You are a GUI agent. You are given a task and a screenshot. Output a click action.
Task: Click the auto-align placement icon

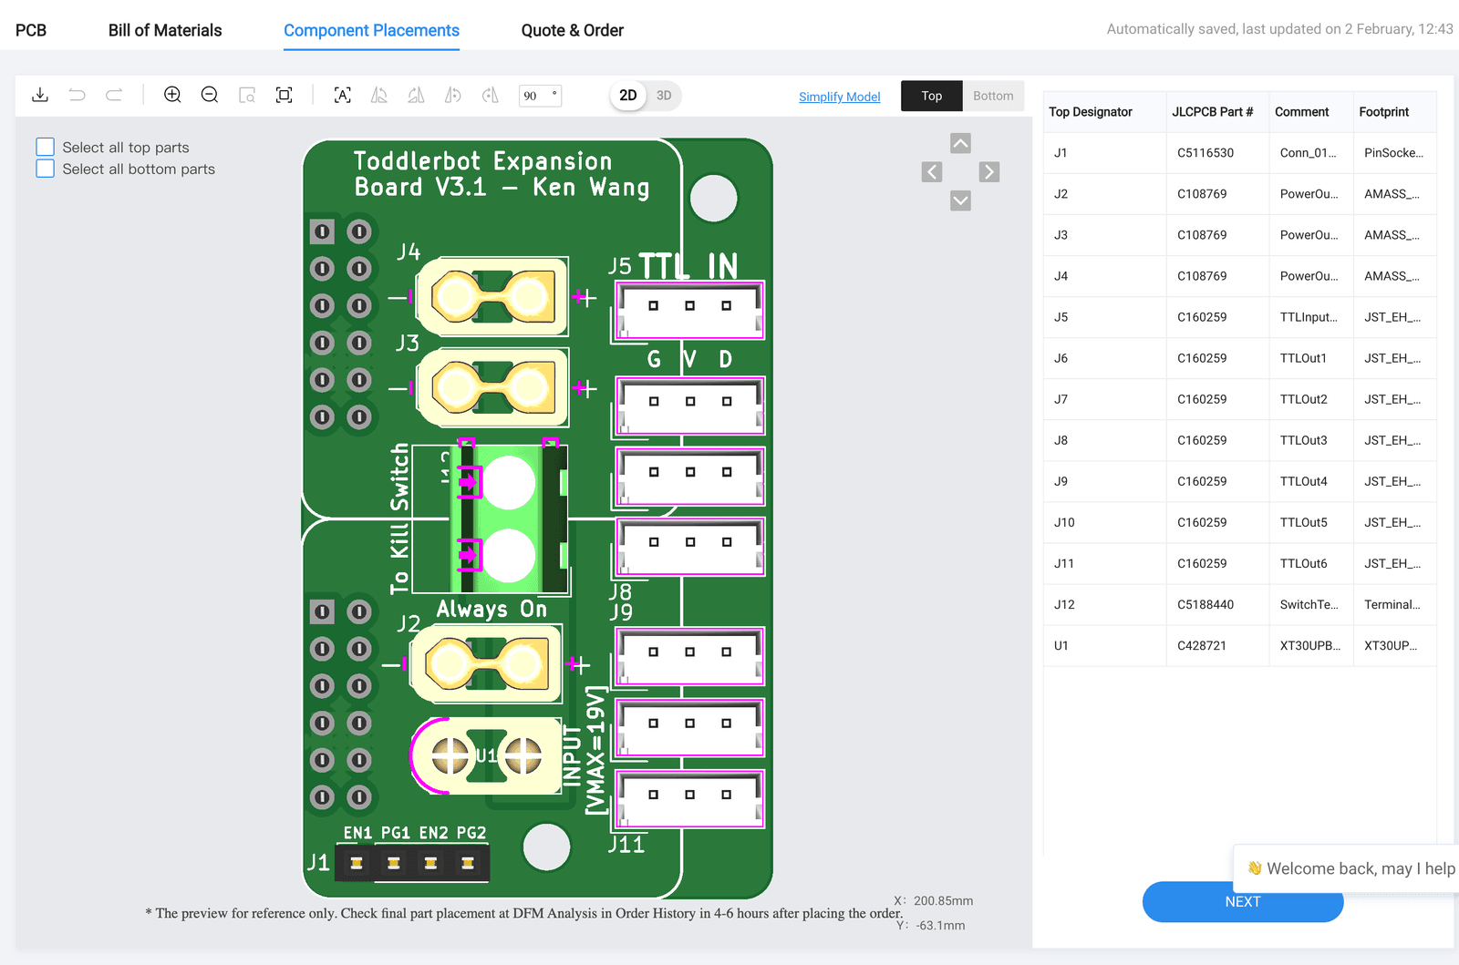343,95
